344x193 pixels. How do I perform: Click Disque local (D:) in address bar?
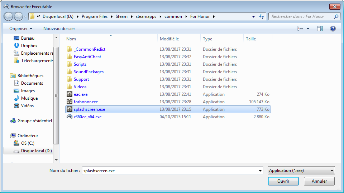(x=58, y=16)
